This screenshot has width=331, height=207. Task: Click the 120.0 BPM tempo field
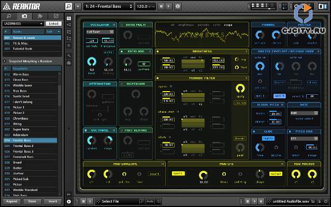click(146, 6)
